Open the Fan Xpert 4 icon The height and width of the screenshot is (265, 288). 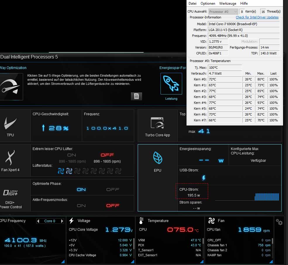(10, 158)
